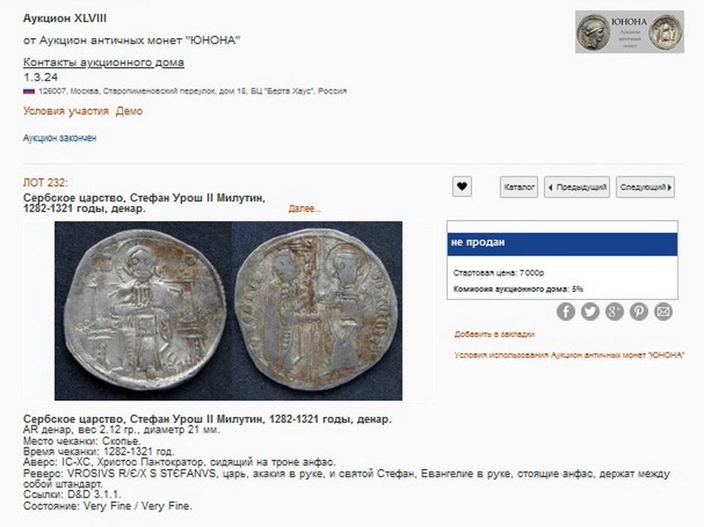Click the Russian flag icon

(x=29, y=91)
